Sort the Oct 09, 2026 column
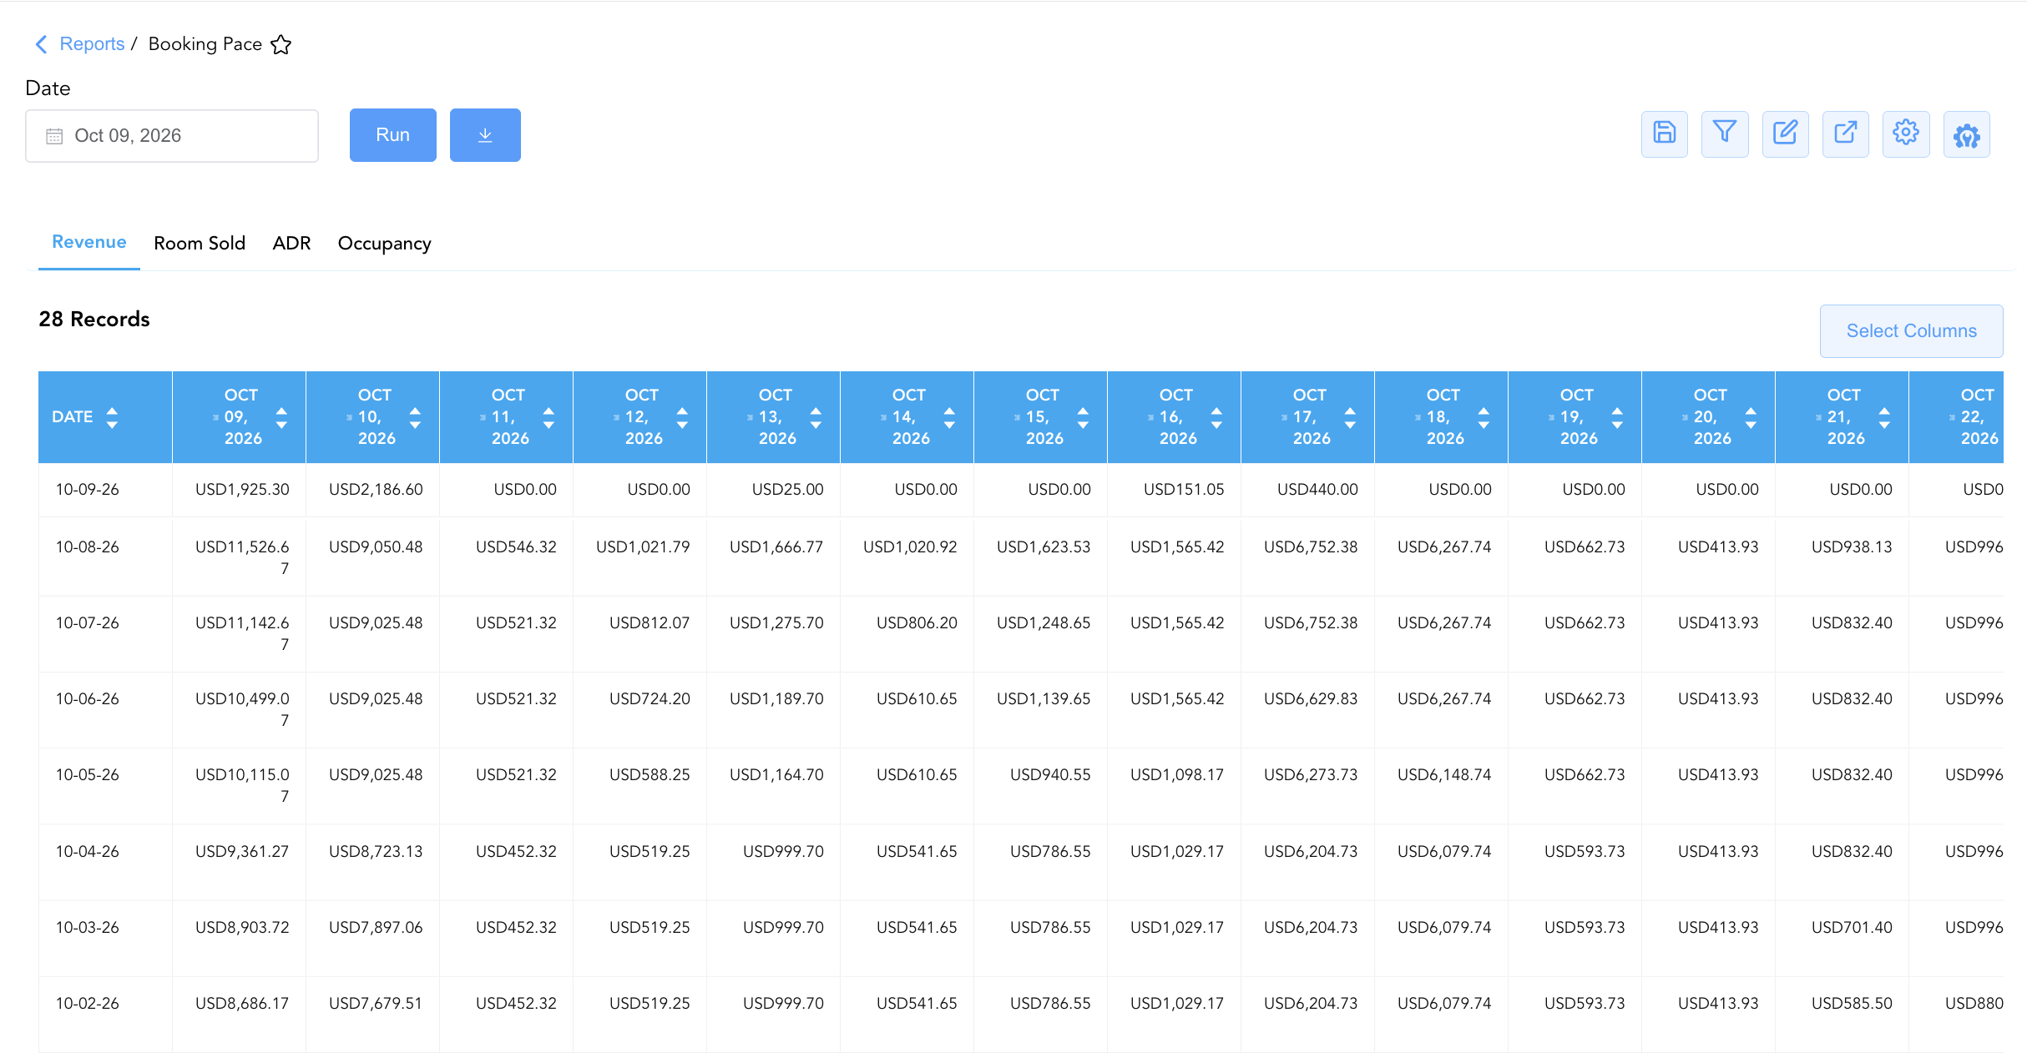The height and width of the screenshot is (1053, 2027). point(281,417)
